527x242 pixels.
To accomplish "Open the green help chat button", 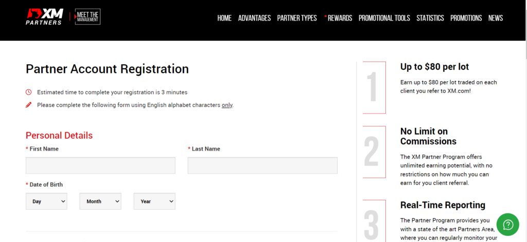I will point(508,225).
